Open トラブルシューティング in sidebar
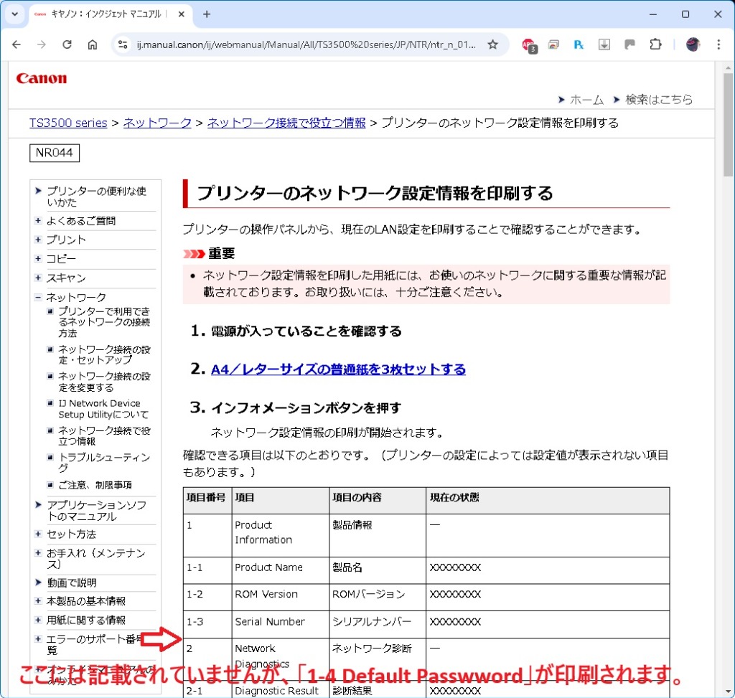735x698 pixels. click(104, 463)
